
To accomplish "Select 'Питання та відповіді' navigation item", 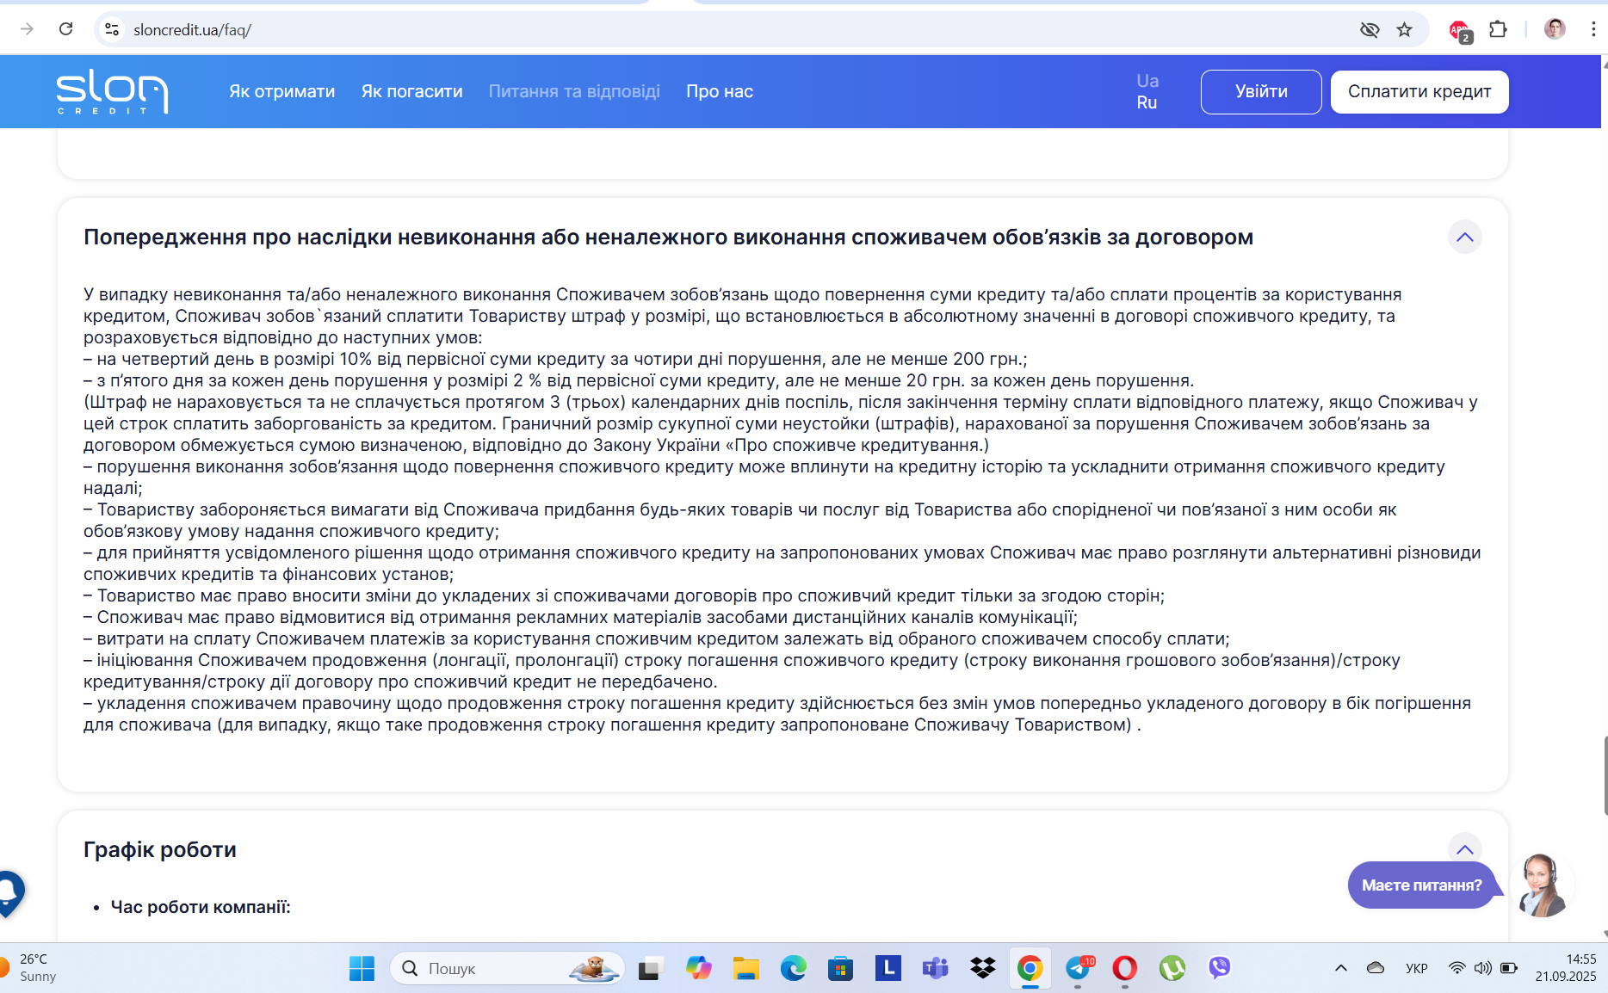I will pos(574,91).
